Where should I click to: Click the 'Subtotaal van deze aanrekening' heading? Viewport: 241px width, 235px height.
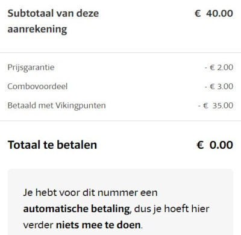pos(53,21)
